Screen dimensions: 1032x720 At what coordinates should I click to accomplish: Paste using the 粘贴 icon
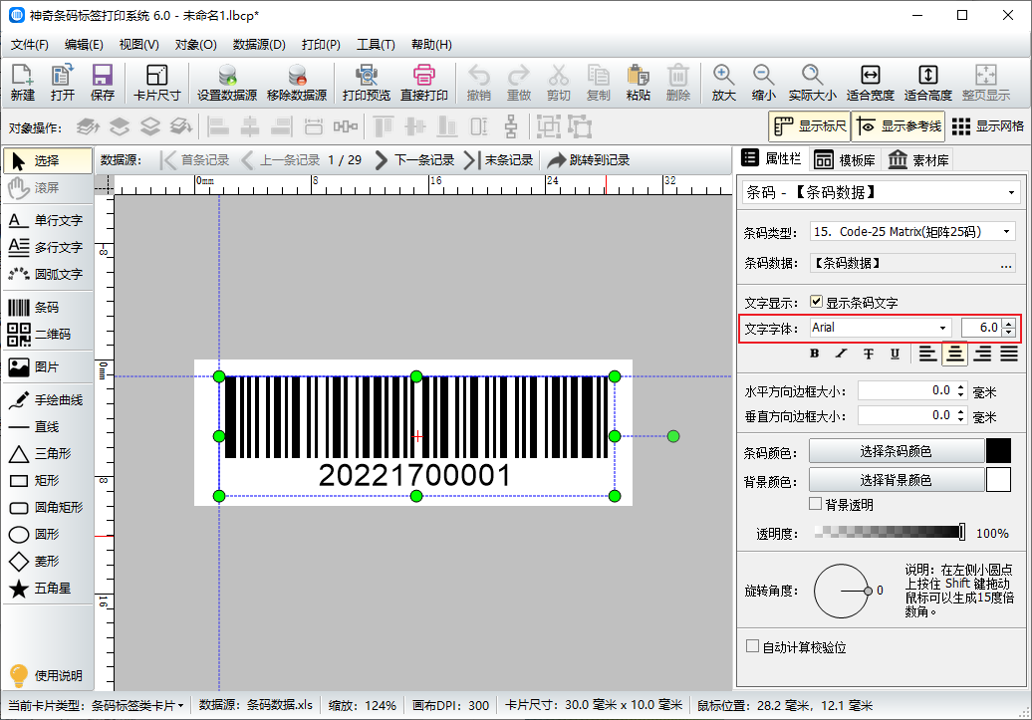pos(639,83)
